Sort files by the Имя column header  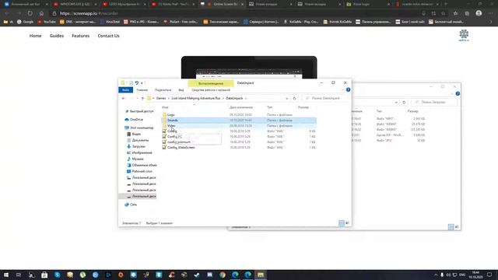[165, 107]
